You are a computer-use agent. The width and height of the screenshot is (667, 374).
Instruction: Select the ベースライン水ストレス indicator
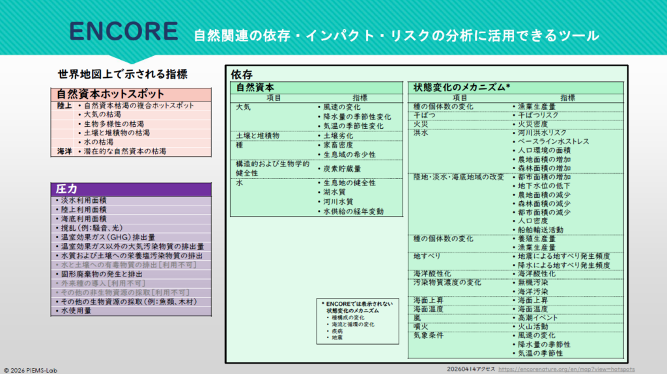click(x=554, y=142)
